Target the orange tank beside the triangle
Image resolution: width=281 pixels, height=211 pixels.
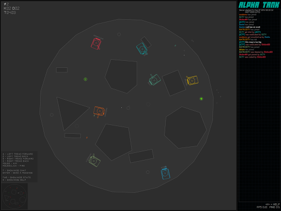coord(99,111)
